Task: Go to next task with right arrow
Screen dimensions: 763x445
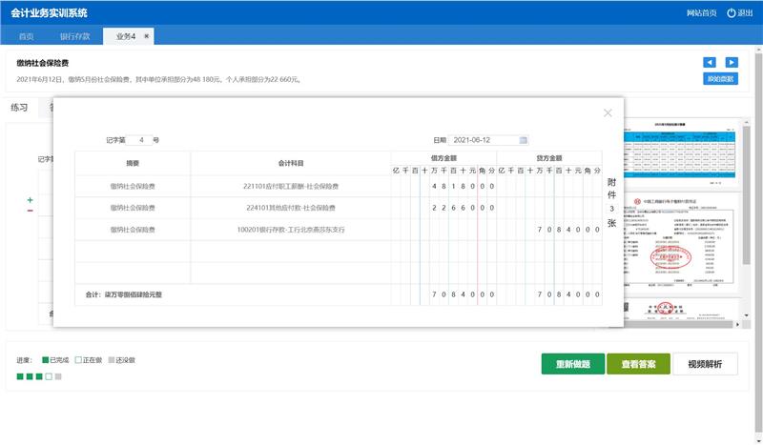Action: 731,63
